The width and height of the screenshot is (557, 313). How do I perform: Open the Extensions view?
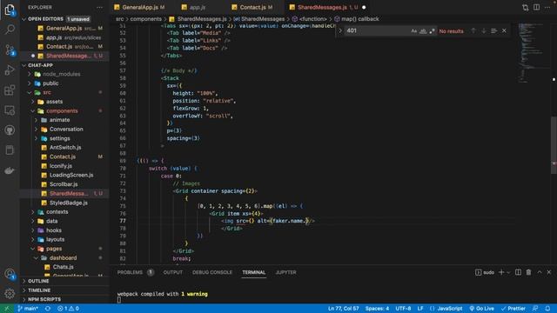[x=10, y=90]
